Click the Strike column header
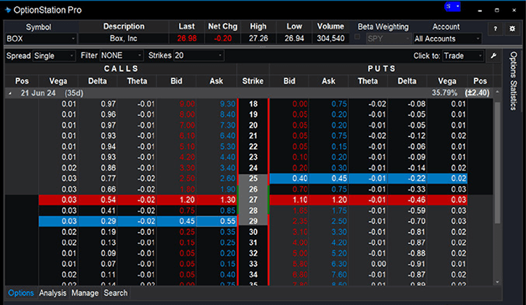Screen dimensions: 526x305 (253, 81)
